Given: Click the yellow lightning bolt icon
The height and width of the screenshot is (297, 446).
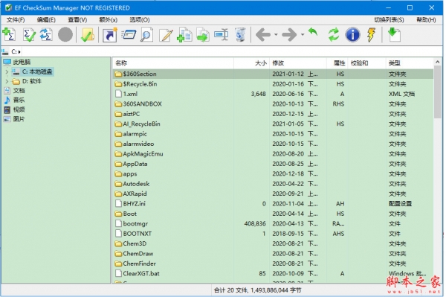Looking at the screenshot, I should pos(371,35).
